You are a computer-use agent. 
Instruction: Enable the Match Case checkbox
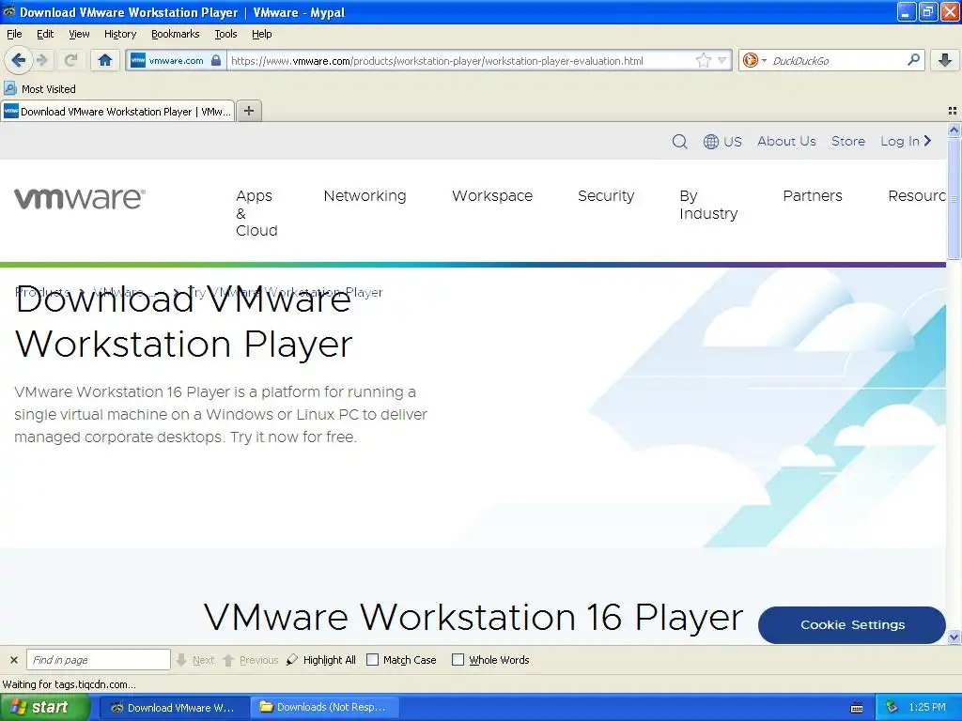pos(372,660)
